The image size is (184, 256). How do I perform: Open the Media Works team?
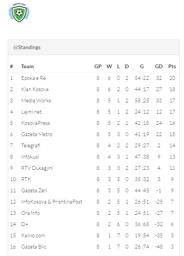(x=36, y=100)
